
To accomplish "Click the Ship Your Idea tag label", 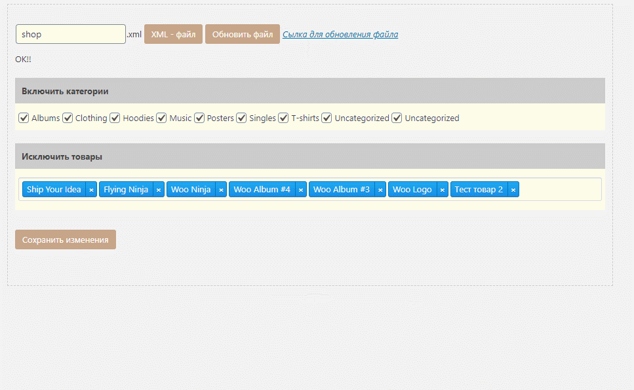I will click(54, 189).
